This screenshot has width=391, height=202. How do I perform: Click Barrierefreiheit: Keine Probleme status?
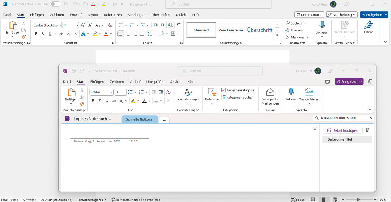136,200
